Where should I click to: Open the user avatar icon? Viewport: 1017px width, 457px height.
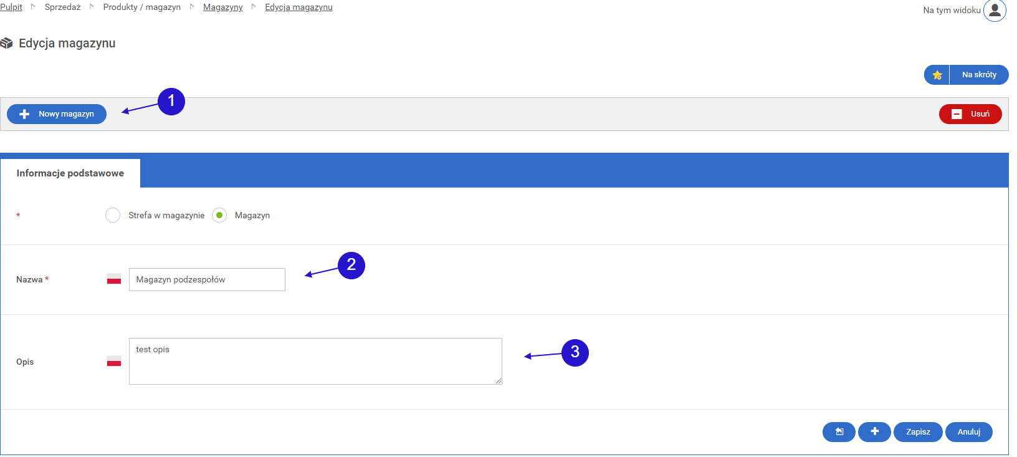995,10
